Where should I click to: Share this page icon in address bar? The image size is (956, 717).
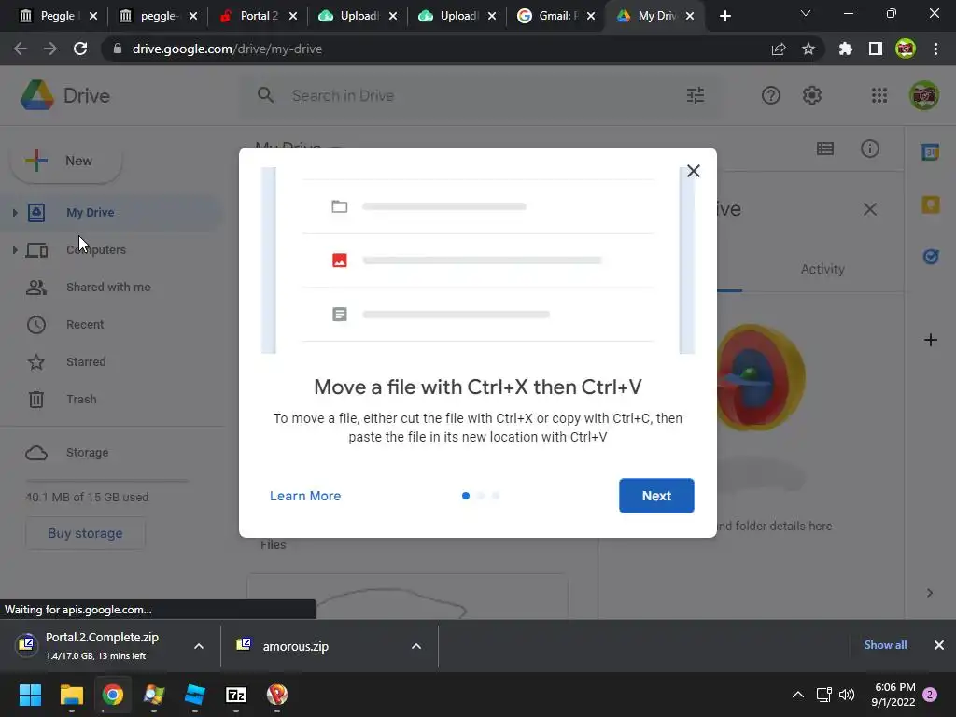[x=778, y=49]
